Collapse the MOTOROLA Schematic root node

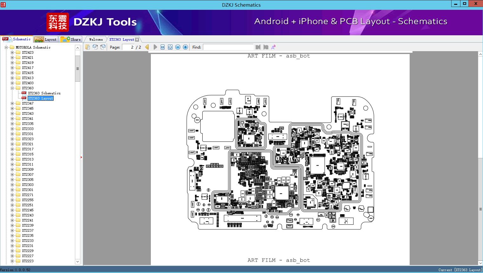pyautogui.click(x=6, y=47)
